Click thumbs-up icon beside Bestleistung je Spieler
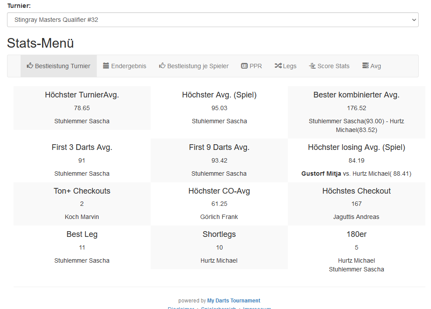This screenshot has height=309, width=431. click(162, 66)
